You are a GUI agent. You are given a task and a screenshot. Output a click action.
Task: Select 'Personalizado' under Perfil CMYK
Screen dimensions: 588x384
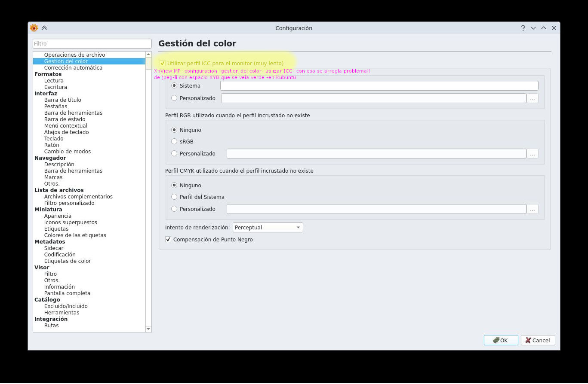(174, 209)
